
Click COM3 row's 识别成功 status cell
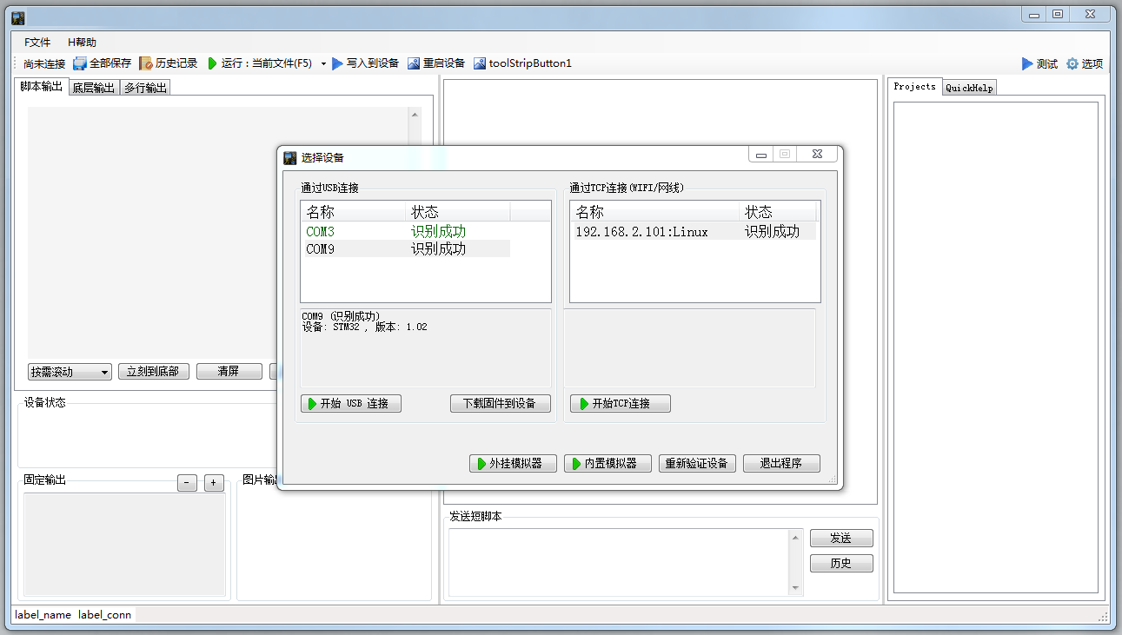click(439, 232)
